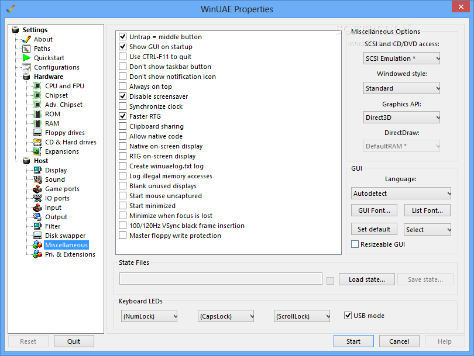This screenshot has height=356, width=474.
Task: Click the Sound icon
Action: click(37, 179)
